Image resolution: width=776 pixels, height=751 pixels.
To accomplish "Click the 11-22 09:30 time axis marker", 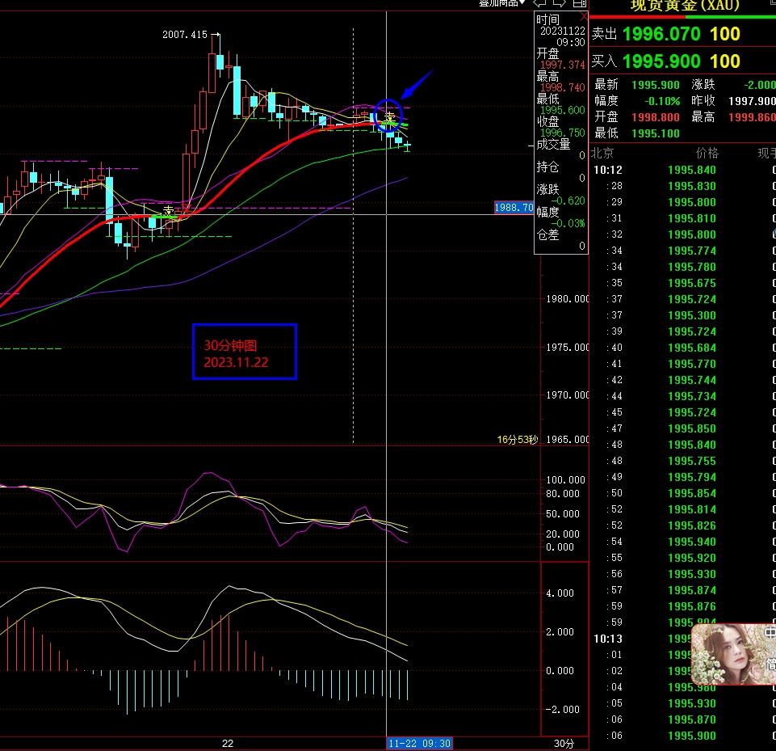I will pos(418,743).
